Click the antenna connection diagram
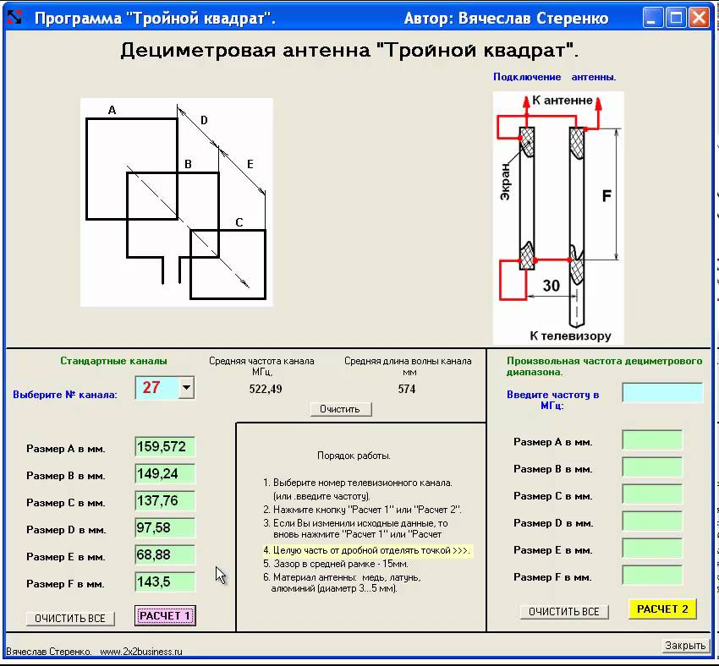719x666 pixels. 558,217
